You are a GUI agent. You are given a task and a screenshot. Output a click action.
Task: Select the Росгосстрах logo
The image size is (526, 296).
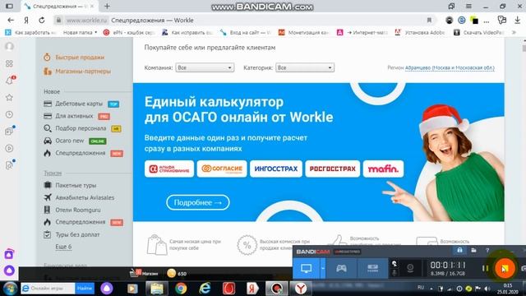(x=332, y=169)
